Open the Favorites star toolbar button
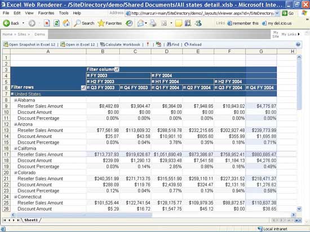This screenshot has height=232, width=310. click(109, 23)
